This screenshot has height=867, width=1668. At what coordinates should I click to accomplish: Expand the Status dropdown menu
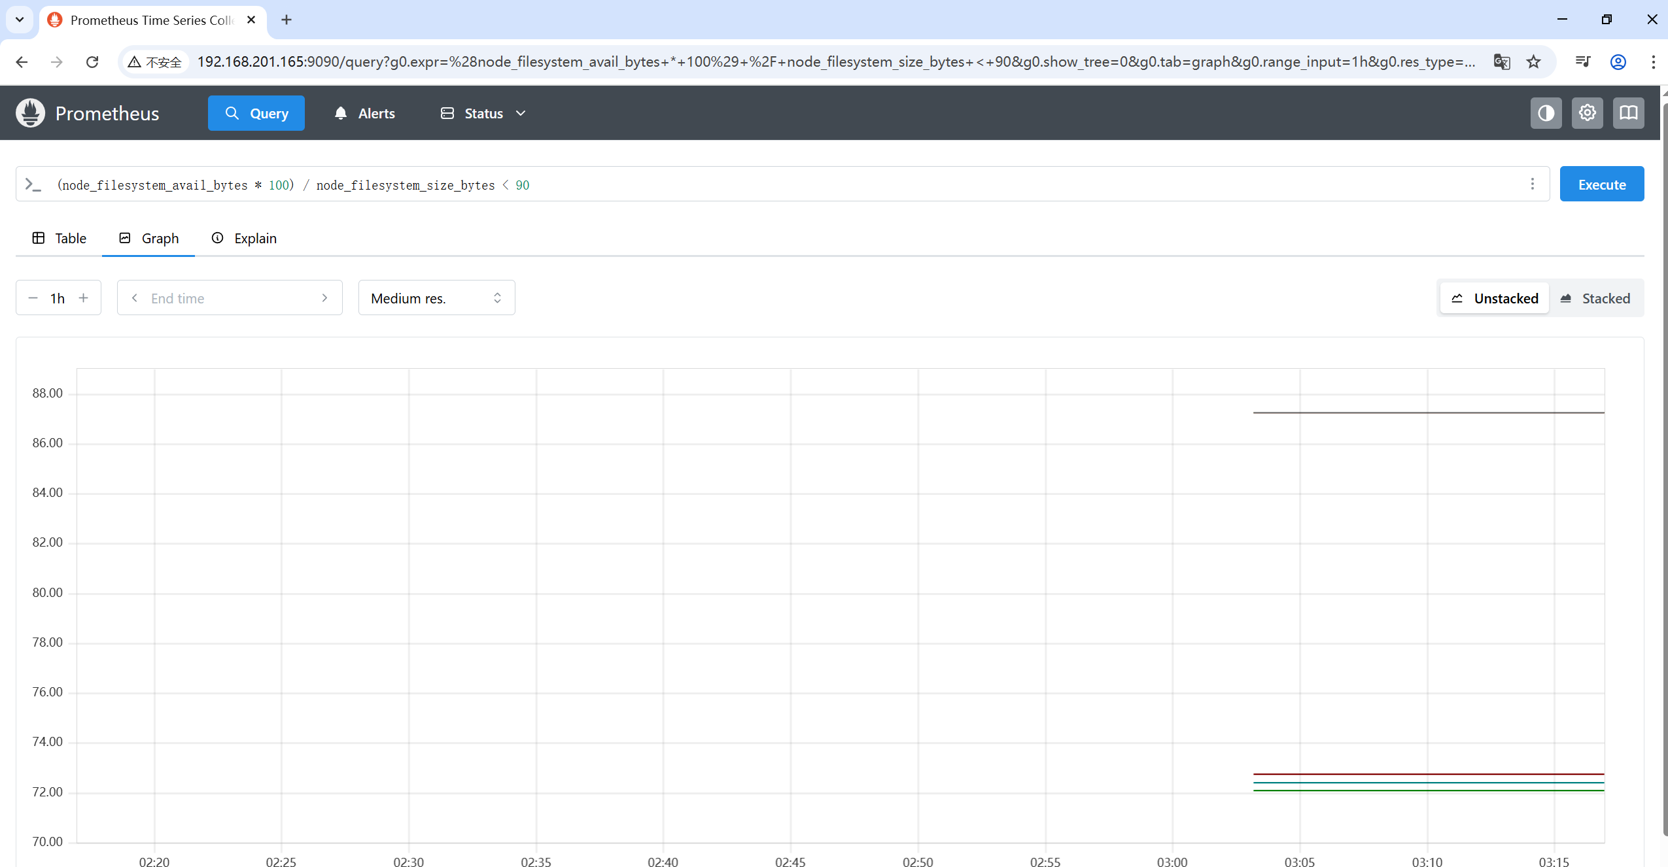click(x=483, y=113)
